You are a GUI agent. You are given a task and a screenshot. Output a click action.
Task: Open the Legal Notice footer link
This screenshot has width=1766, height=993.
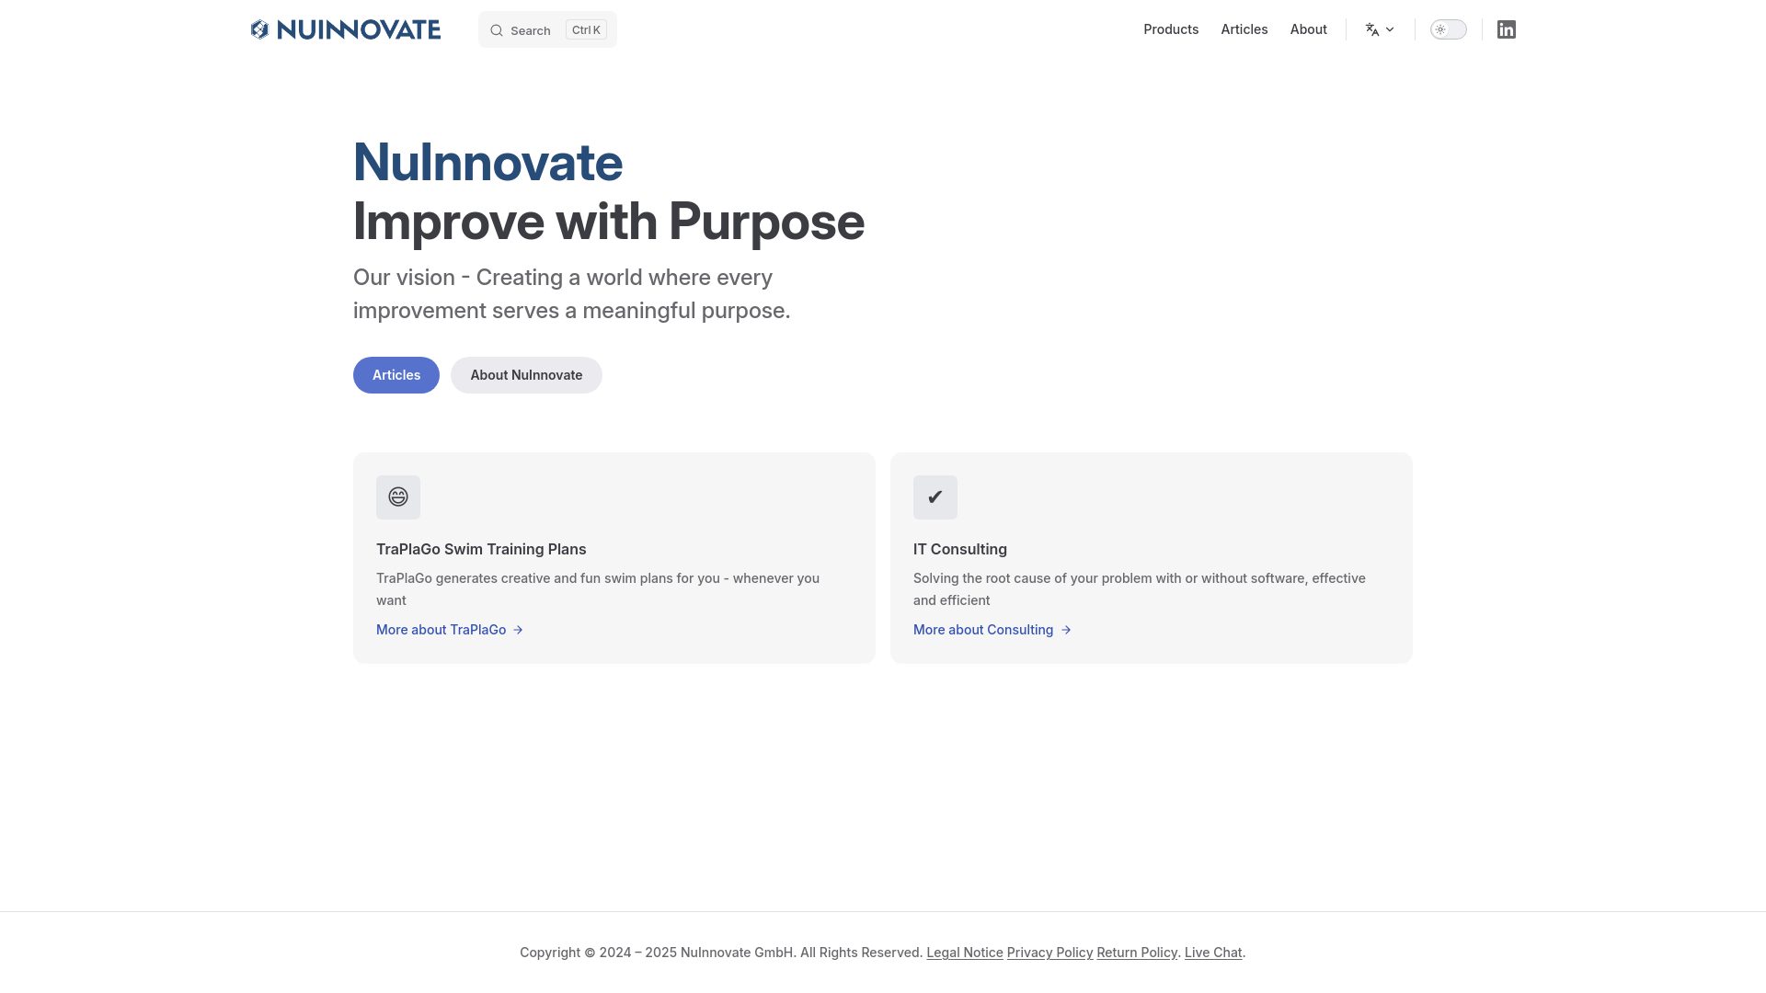(965, 953)
